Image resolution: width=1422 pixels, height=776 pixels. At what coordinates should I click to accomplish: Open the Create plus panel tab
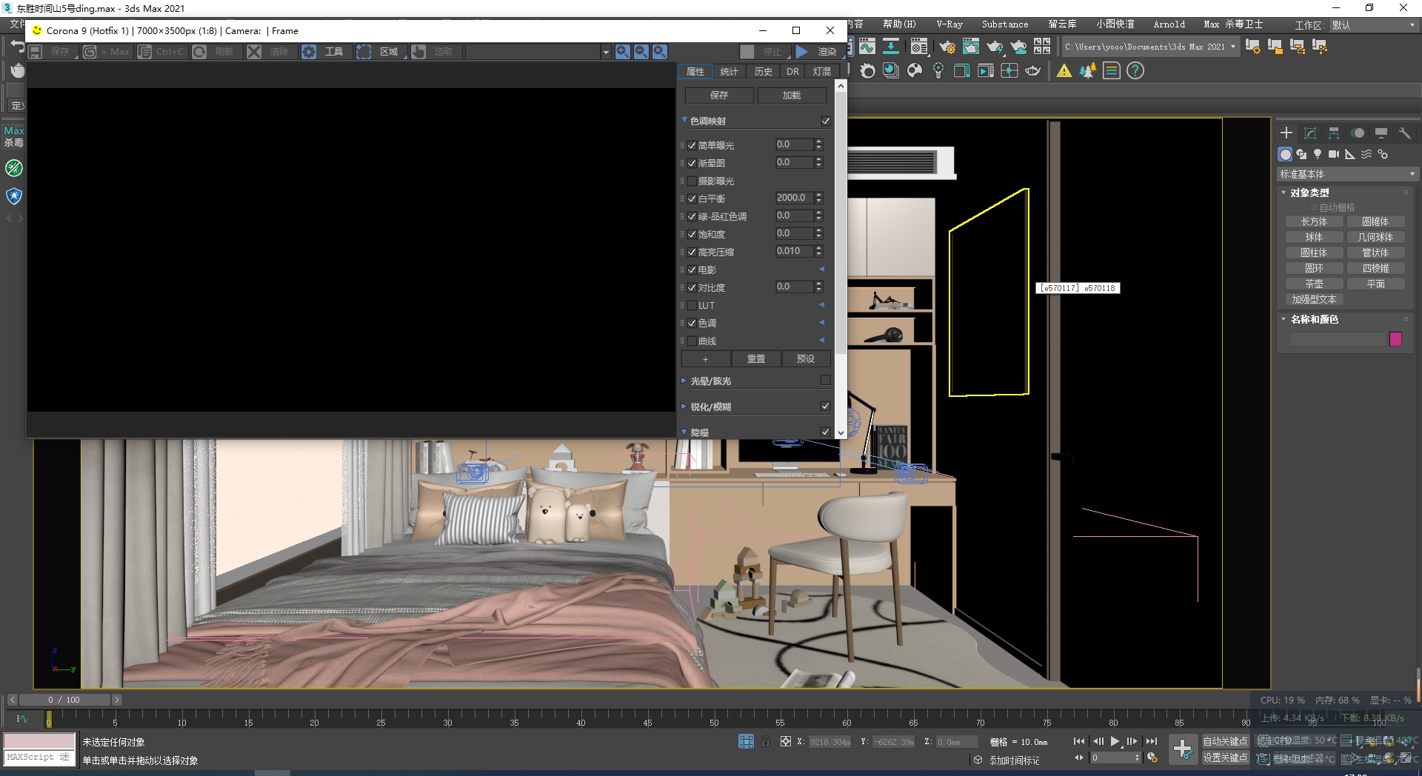1286,133
